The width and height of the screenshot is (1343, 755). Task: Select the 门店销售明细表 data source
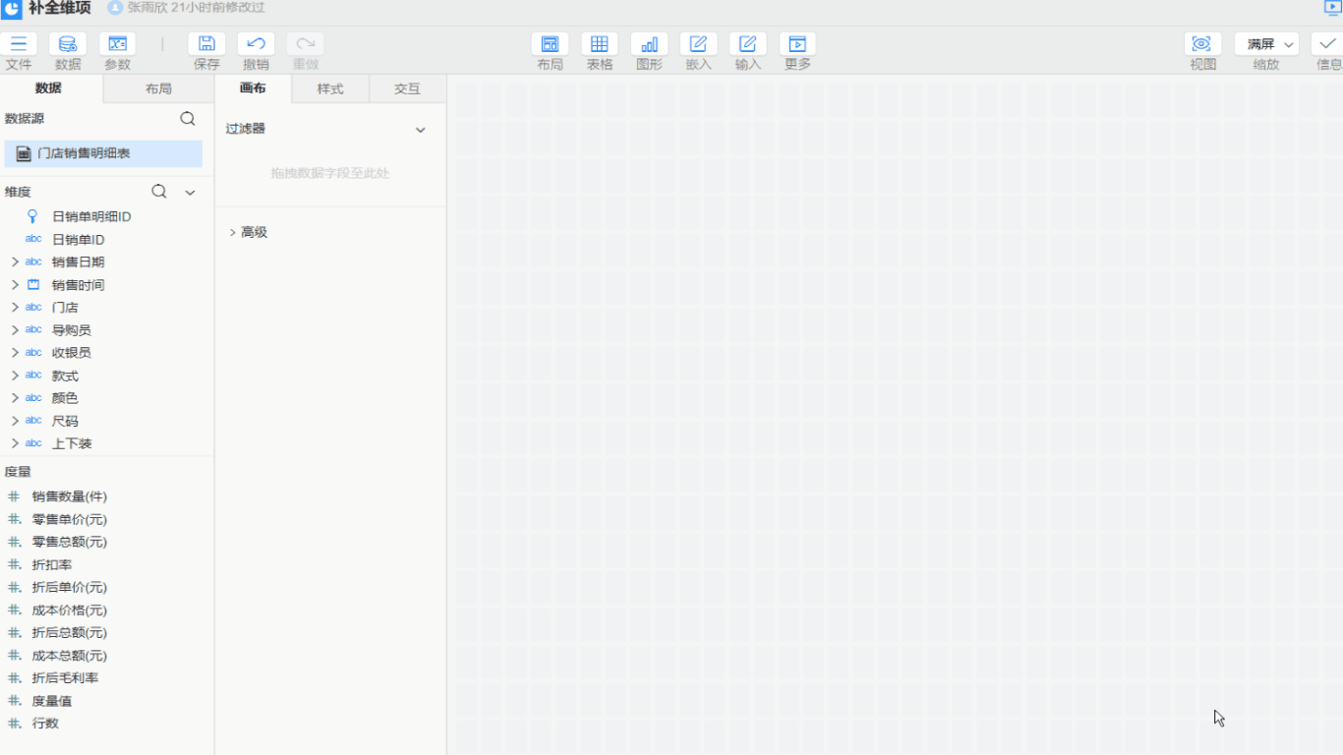(x=103, y=153)
